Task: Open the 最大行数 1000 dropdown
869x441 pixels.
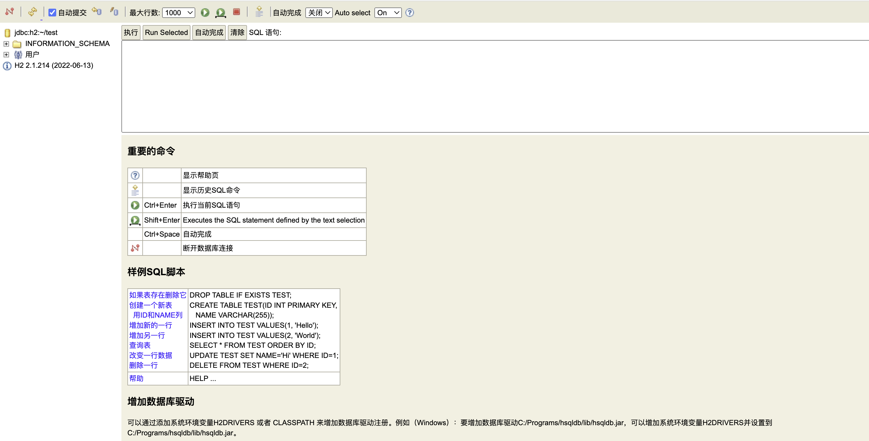Action: (x=179, y=13)
